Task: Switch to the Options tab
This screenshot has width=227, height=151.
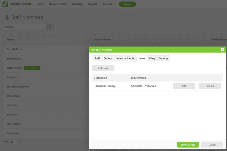Action: (x=108, y=58)
